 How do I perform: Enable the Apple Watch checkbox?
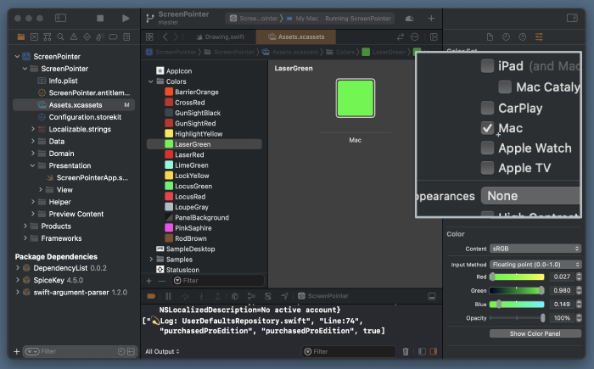487,148
